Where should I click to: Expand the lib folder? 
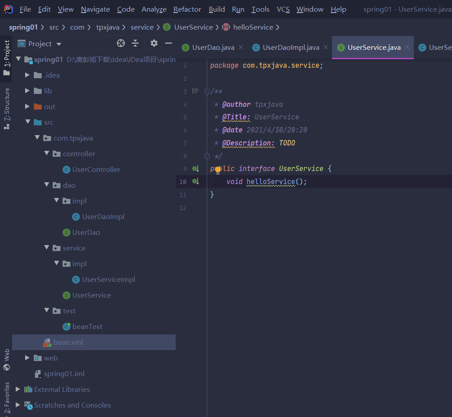tap(27, 90)
